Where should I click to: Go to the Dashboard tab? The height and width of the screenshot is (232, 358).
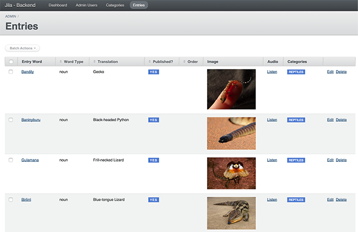pyautogui.click(x=58, y=5)
